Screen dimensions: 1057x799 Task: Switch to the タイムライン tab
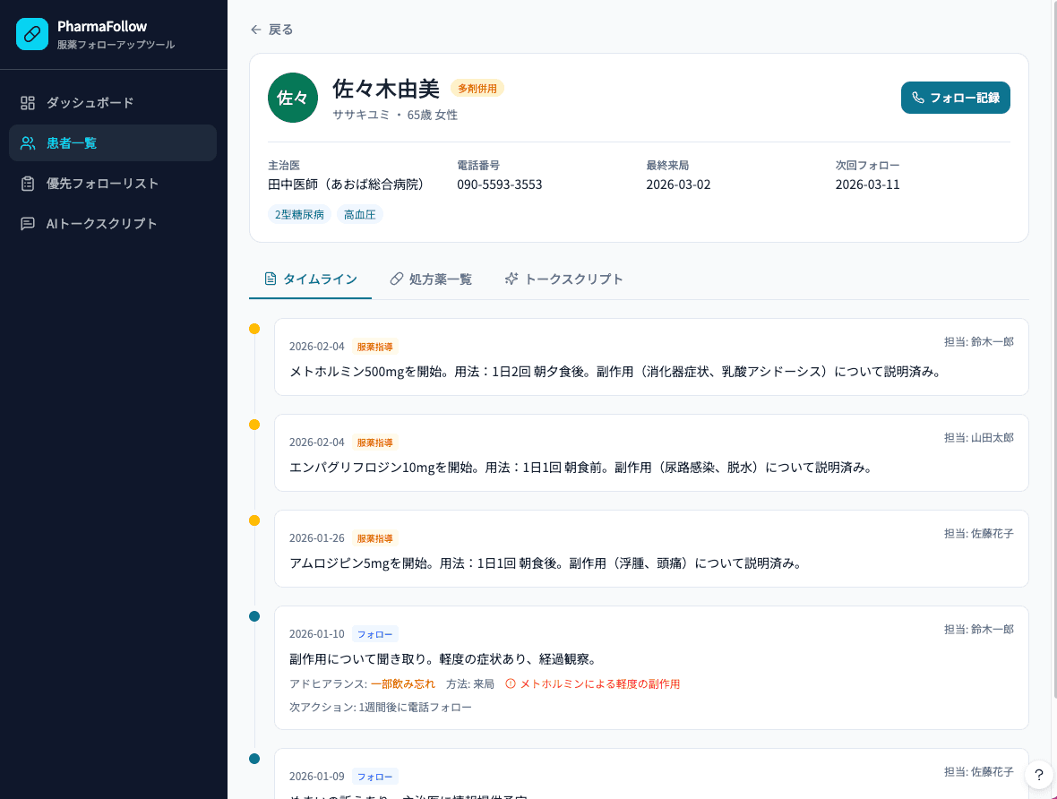(x=310, y=279)
